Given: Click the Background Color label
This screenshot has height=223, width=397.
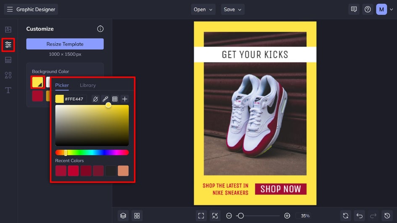Looking at the screenshot, I should click(50, 71).
